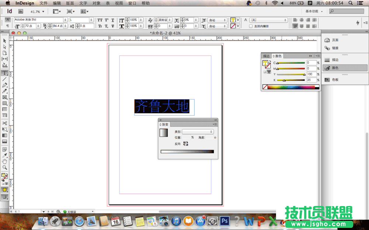Open the 基本功能 workspace switcher
The image size is (369, 230).
312,11
